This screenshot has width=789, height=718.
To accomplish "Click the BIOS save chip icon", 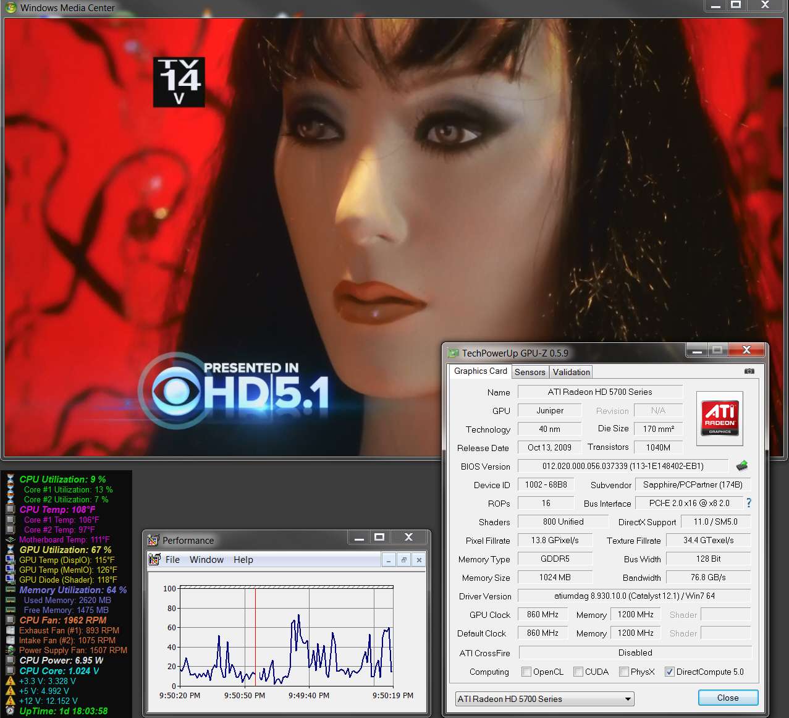I will (742, 466).
